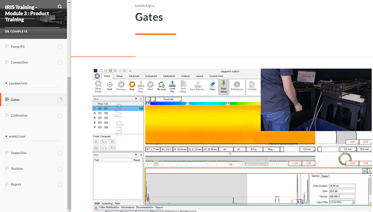
Task: Open the Layout ribbon tab
Action: coord(199,76)
